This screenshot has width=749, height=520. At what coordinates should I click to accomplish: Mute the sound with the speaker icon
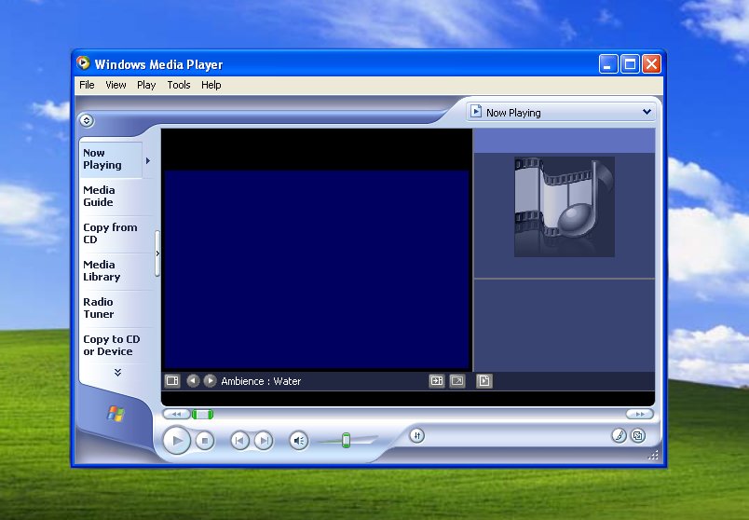[x=299, y=441]
